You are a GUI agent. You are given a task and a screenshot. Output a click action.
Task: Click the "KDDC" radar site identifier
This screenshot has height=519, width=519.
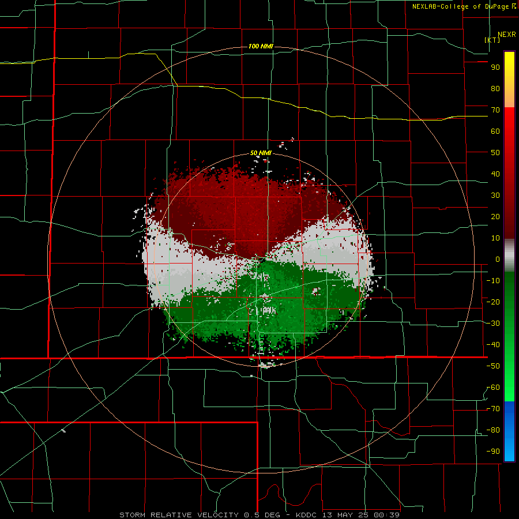(306, 515)
